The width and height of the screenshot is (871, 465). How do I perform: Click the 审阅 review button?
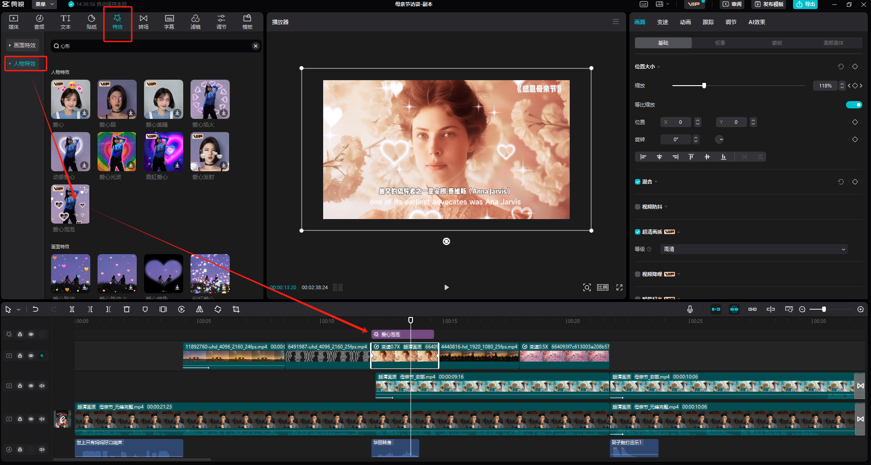click(732, 4)
